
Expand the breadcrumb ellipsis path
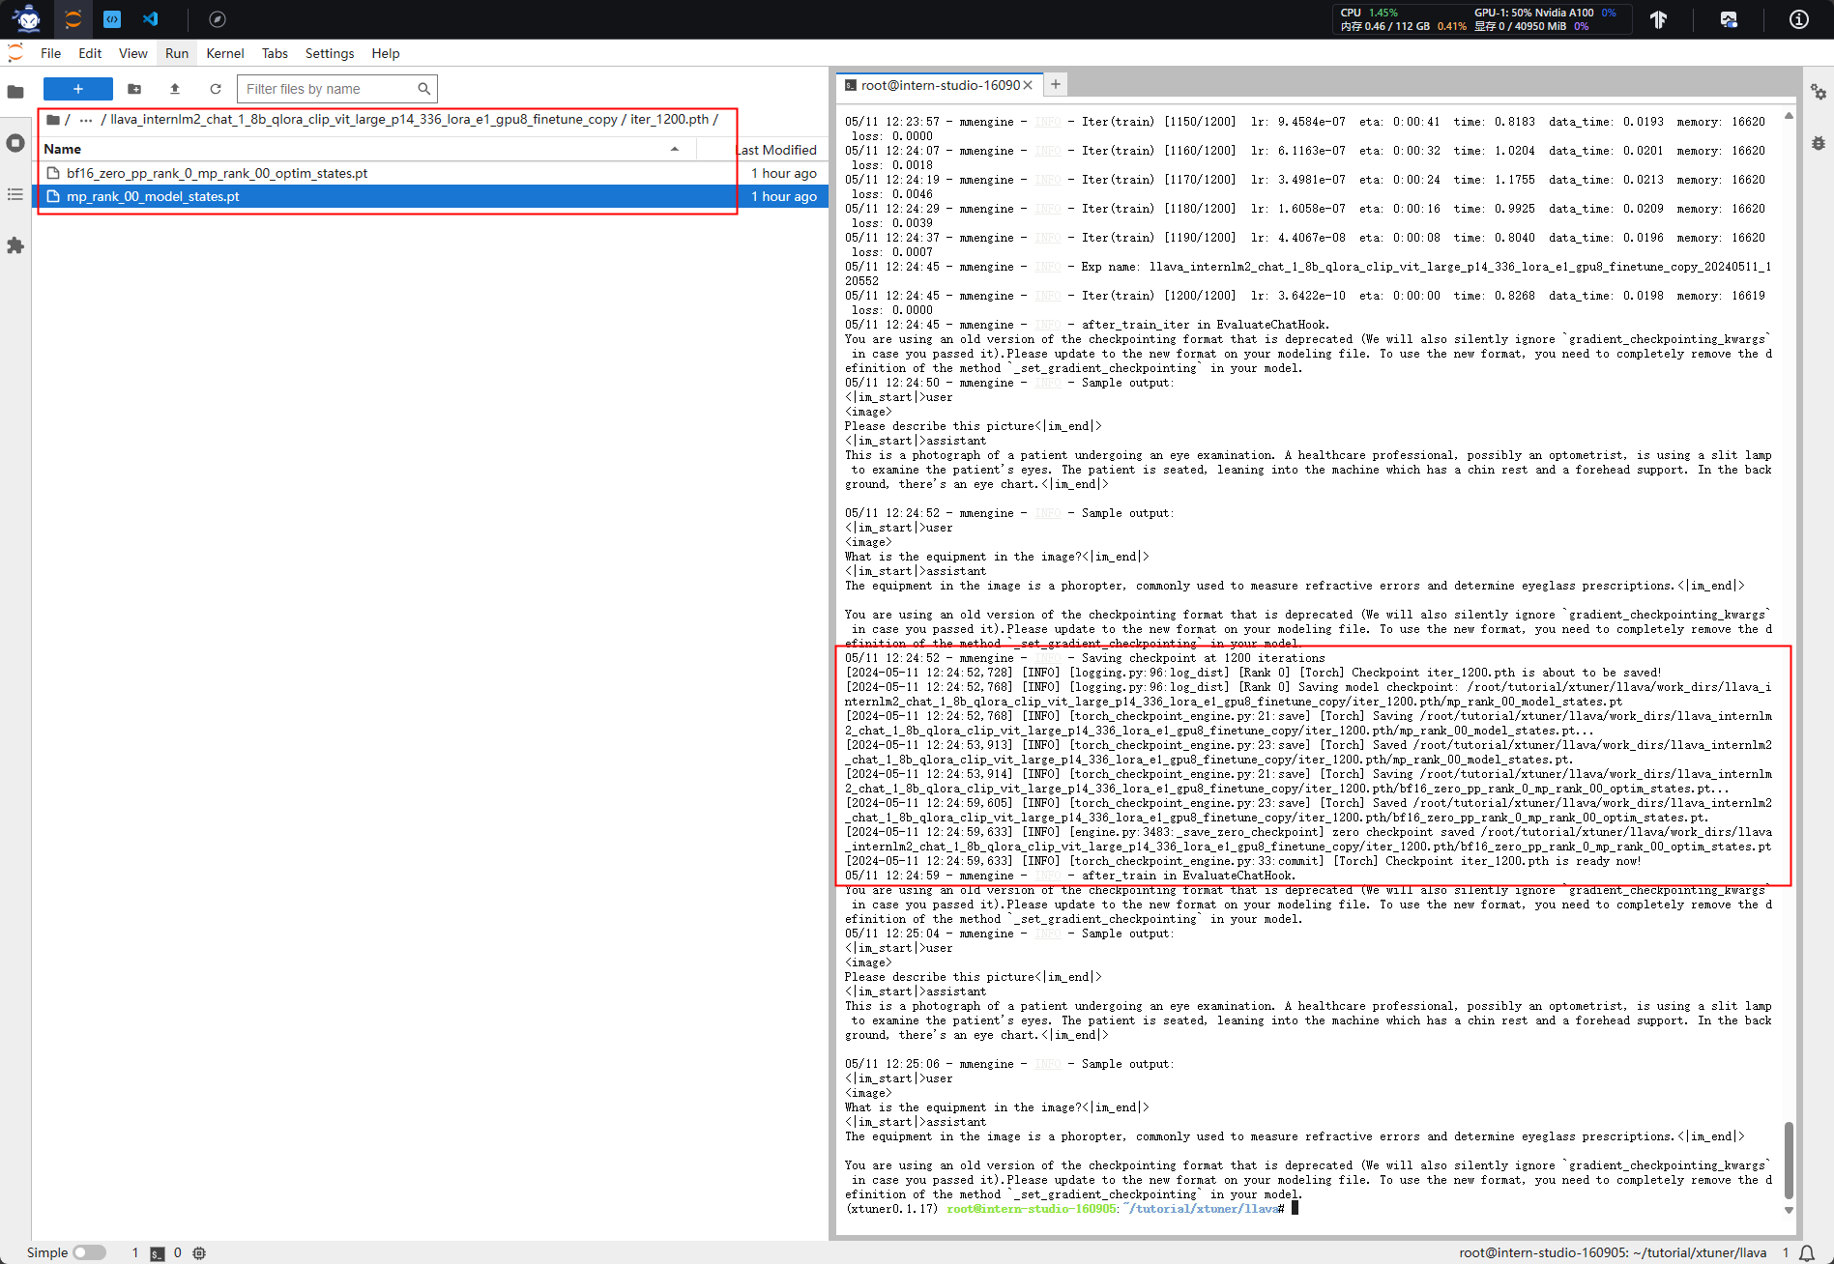click(x=86, y=120)
